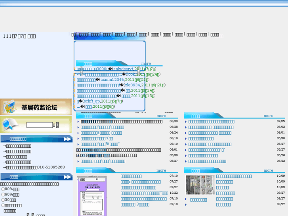Viewport: 288px width, 216px height.
Task: Click more above the list starting 06/30
Action: tap(161, 116)
